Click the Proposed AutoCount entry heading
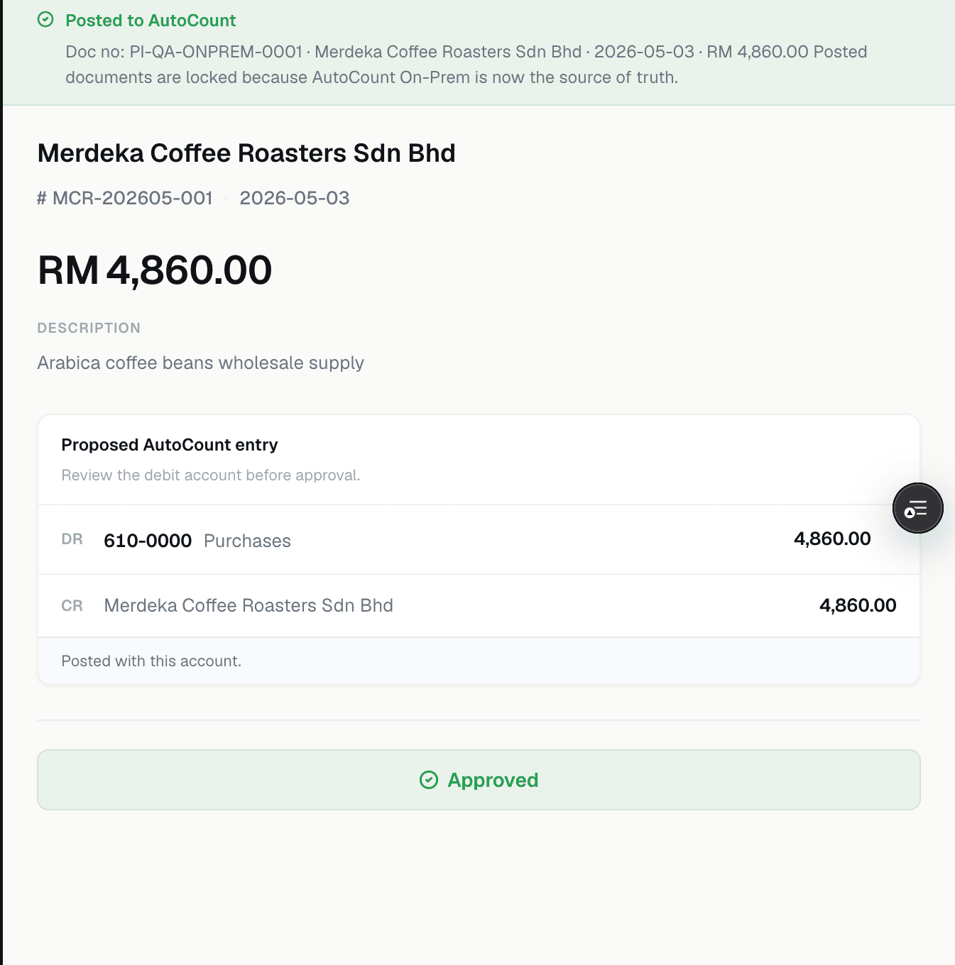The width and height of the screenshot is (955, 965). click(x=170, y=445)
